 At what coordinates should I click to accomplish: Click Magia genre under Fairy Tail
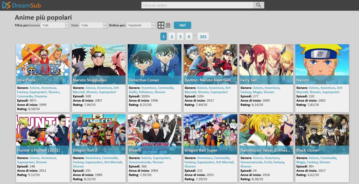pyautogui.click(x=257, y=92)
